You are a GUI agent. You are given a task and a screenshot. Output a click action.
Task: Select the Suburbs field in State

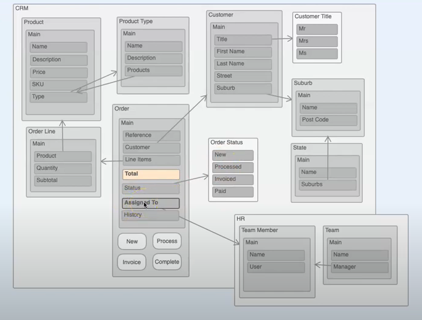coord(328,185)
